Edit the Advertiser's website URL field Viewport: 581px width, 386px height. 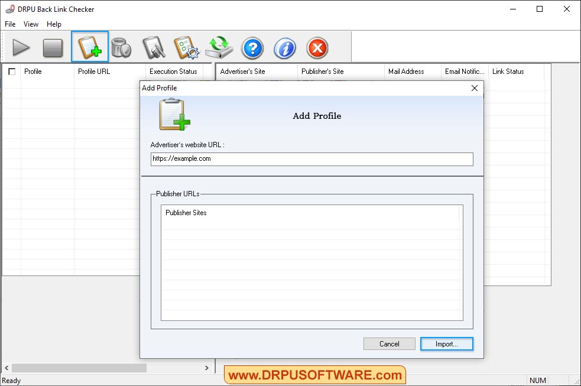(311, 159)
